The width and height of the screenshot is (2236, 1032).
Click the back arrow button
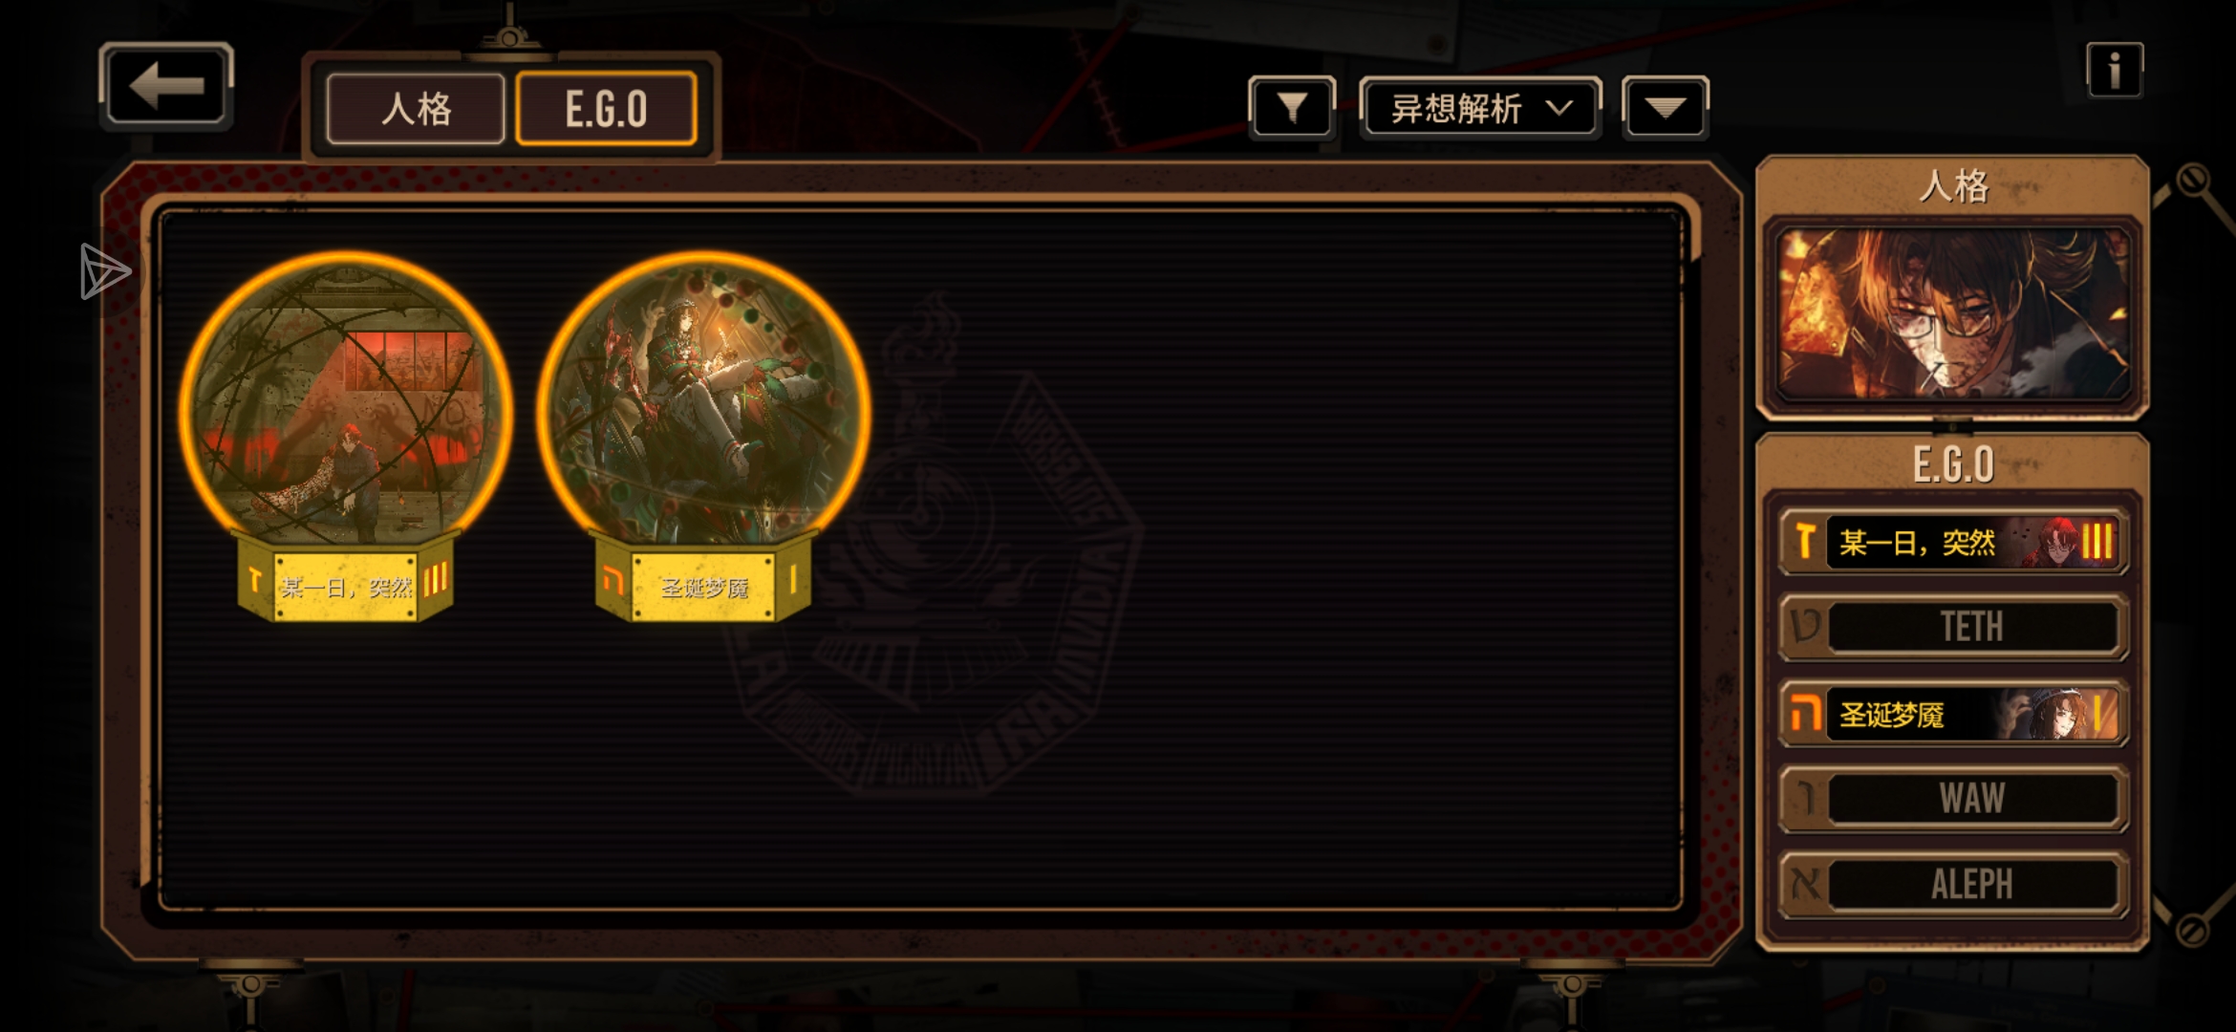[166, 86]
